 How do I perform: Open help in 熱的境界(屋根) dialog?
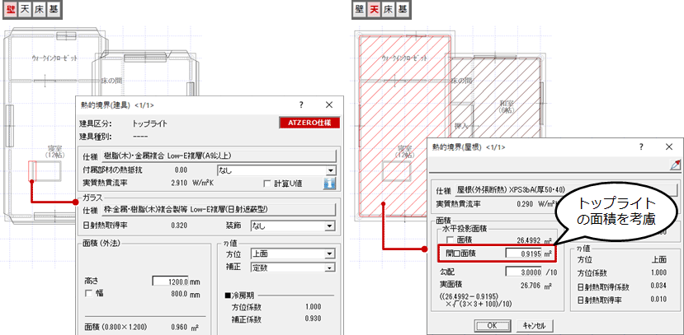click(641, 147)
